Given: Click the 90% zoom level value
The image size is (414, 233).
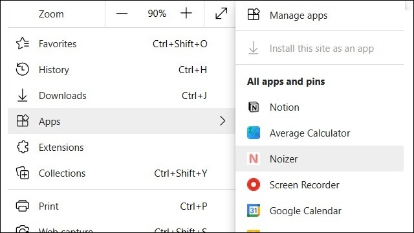Looking at the screenshot, I should (x=157, y=14).
